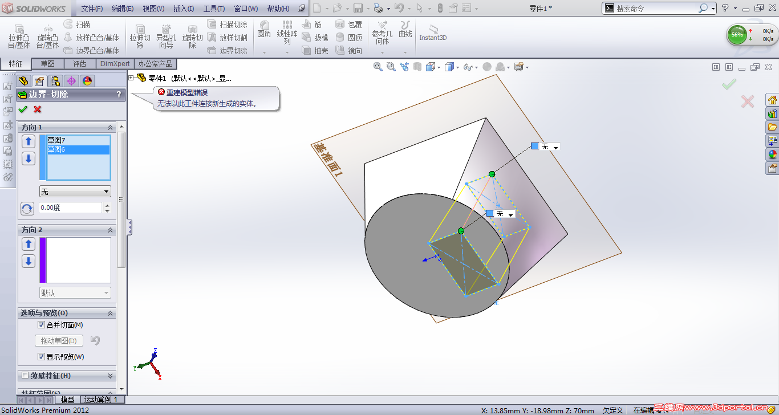Switch to the 办公室产品 tab
Viewport: 779px width, 415px height.
155,64
